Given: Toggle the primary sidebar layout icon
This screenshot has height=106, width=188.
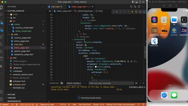Looking at the screenshot, I should [x=133, y=2].
